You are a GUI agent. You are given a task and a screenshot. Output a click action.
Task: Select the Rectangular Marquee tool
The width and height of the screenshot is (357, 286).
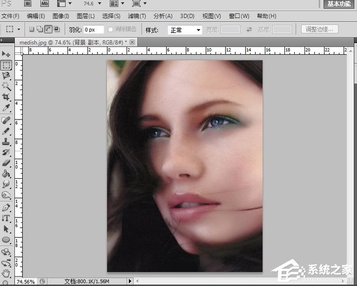(x=6, y=65)
